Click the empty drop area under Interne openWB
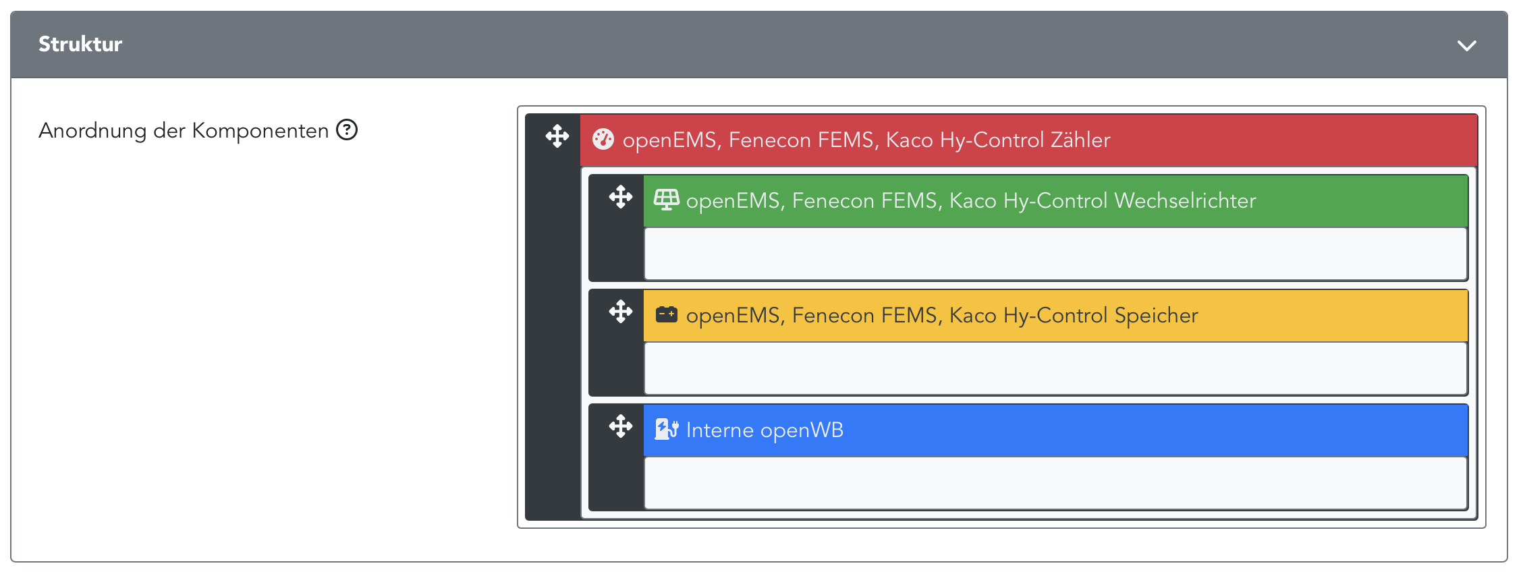Screen dimensions: 1525x572 pyautogui.click(x=1055, y=483)
